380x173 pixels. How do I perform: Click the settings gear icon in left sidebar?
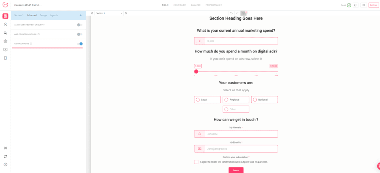tap(6, 41)
